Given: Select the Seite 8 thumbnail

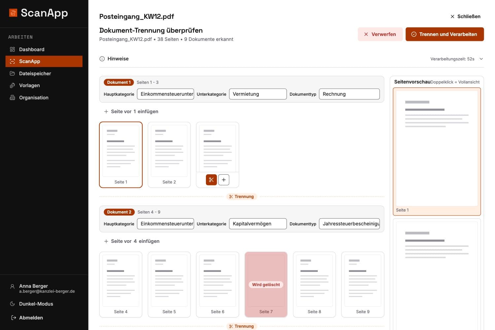Looking at the screenshot, I should coord(314,284).
